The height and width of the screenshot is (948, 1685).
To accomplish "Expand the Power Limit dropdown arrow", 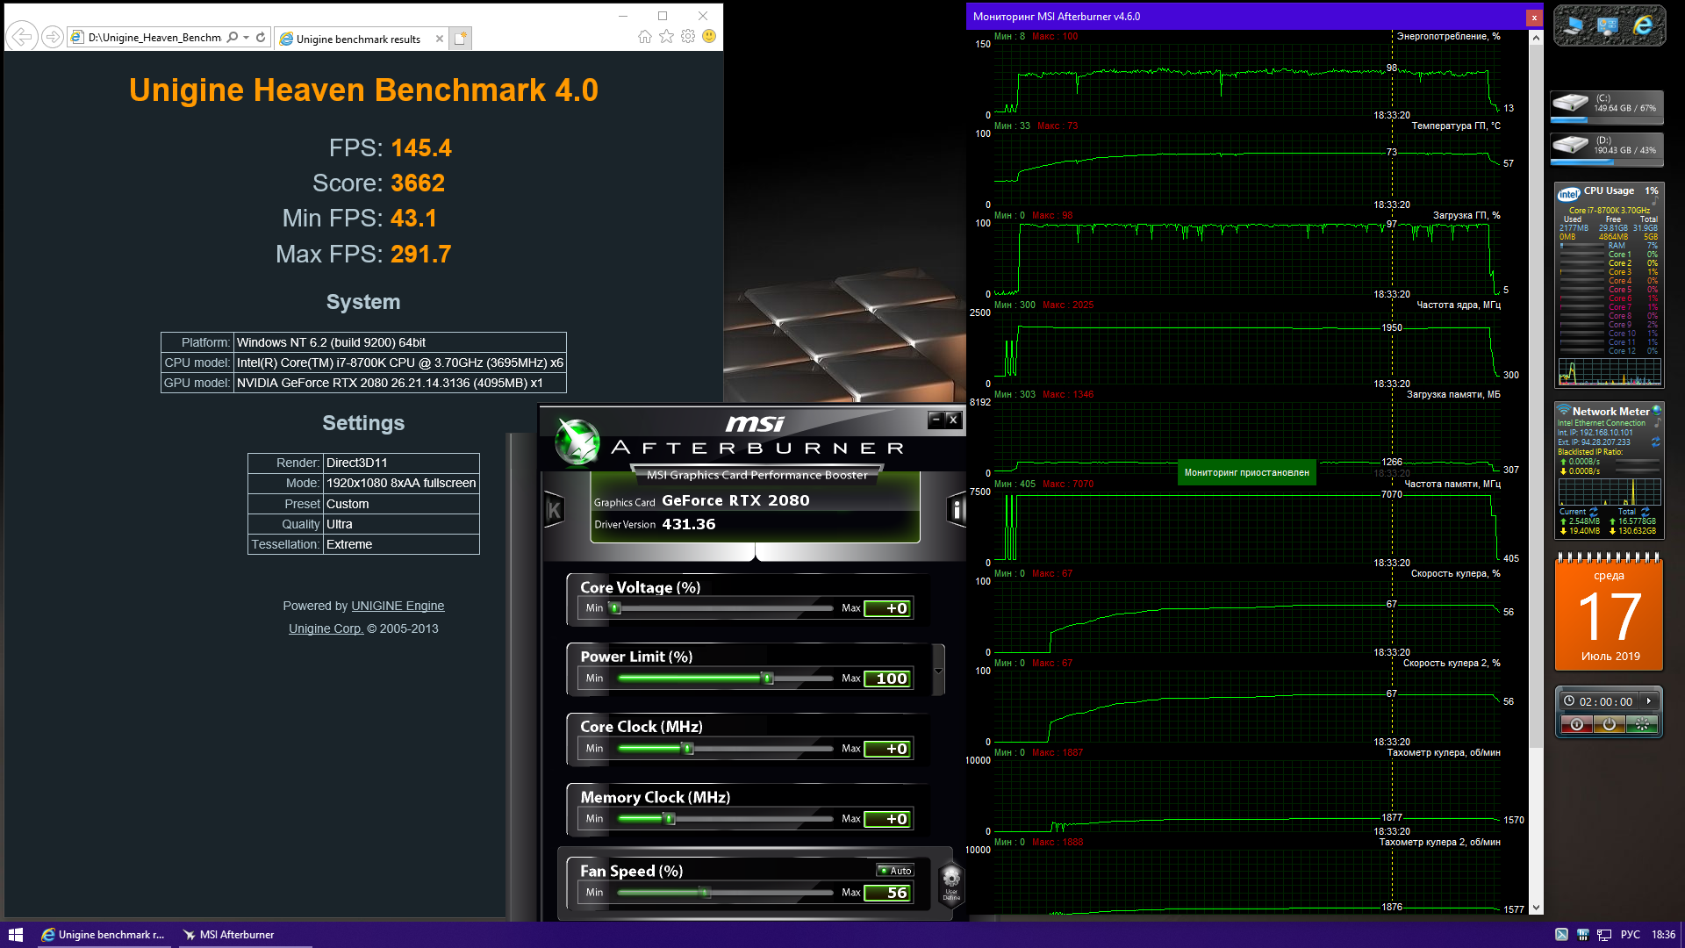I will pos(938,671).
